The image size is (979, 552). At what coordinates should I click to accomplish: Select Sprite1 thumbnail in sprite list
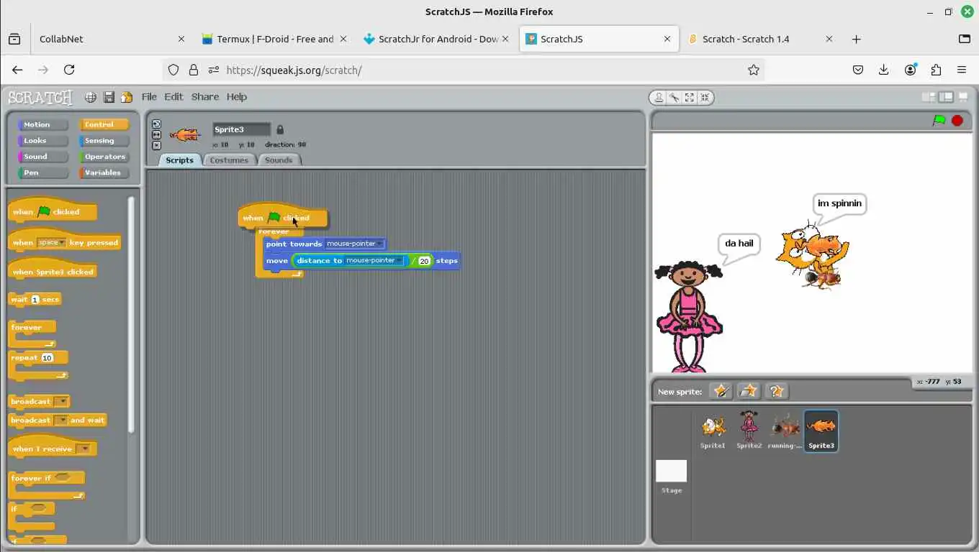[713, 431]
